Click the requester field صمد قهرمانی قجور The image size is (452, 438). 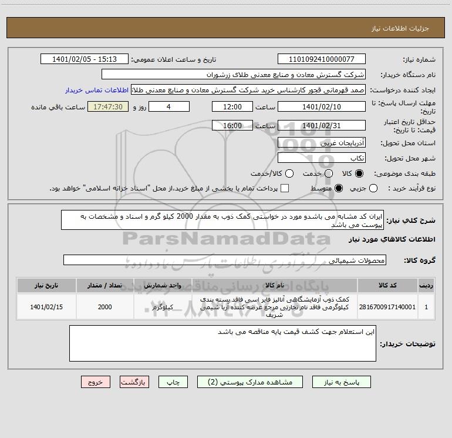(x=248, y=90)
